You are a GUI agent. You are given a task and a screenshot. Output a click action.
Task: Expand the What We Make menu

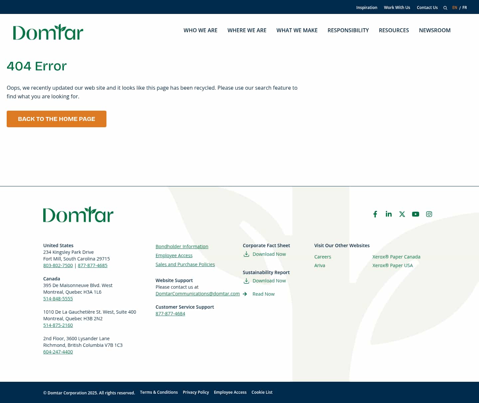(297, 30)
